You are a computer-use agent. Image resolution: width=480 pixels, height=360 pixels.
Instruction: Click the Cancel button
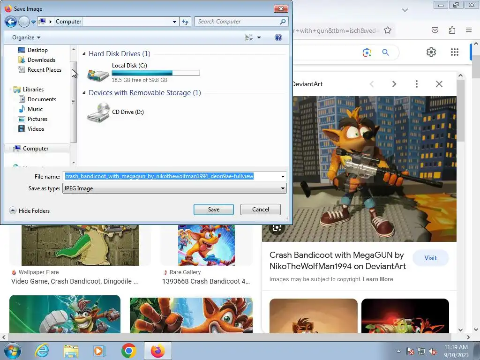tap(261, 210)
